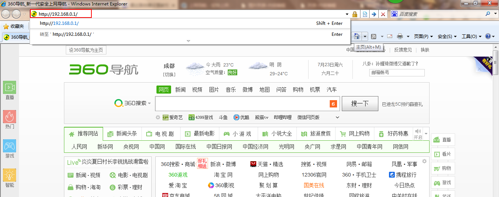
Task: Click the 360导航 logo
Action: pyautogui.click(x=103, y=69)
